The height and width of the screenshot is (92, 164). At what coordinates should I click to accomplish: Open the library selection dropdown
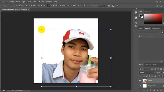click(150, 32)
